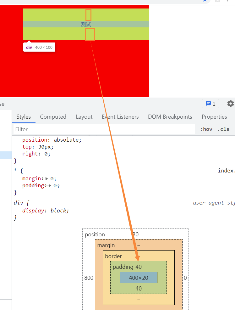
Task: Edit the 'right' property name
Action: pos(30,154)
